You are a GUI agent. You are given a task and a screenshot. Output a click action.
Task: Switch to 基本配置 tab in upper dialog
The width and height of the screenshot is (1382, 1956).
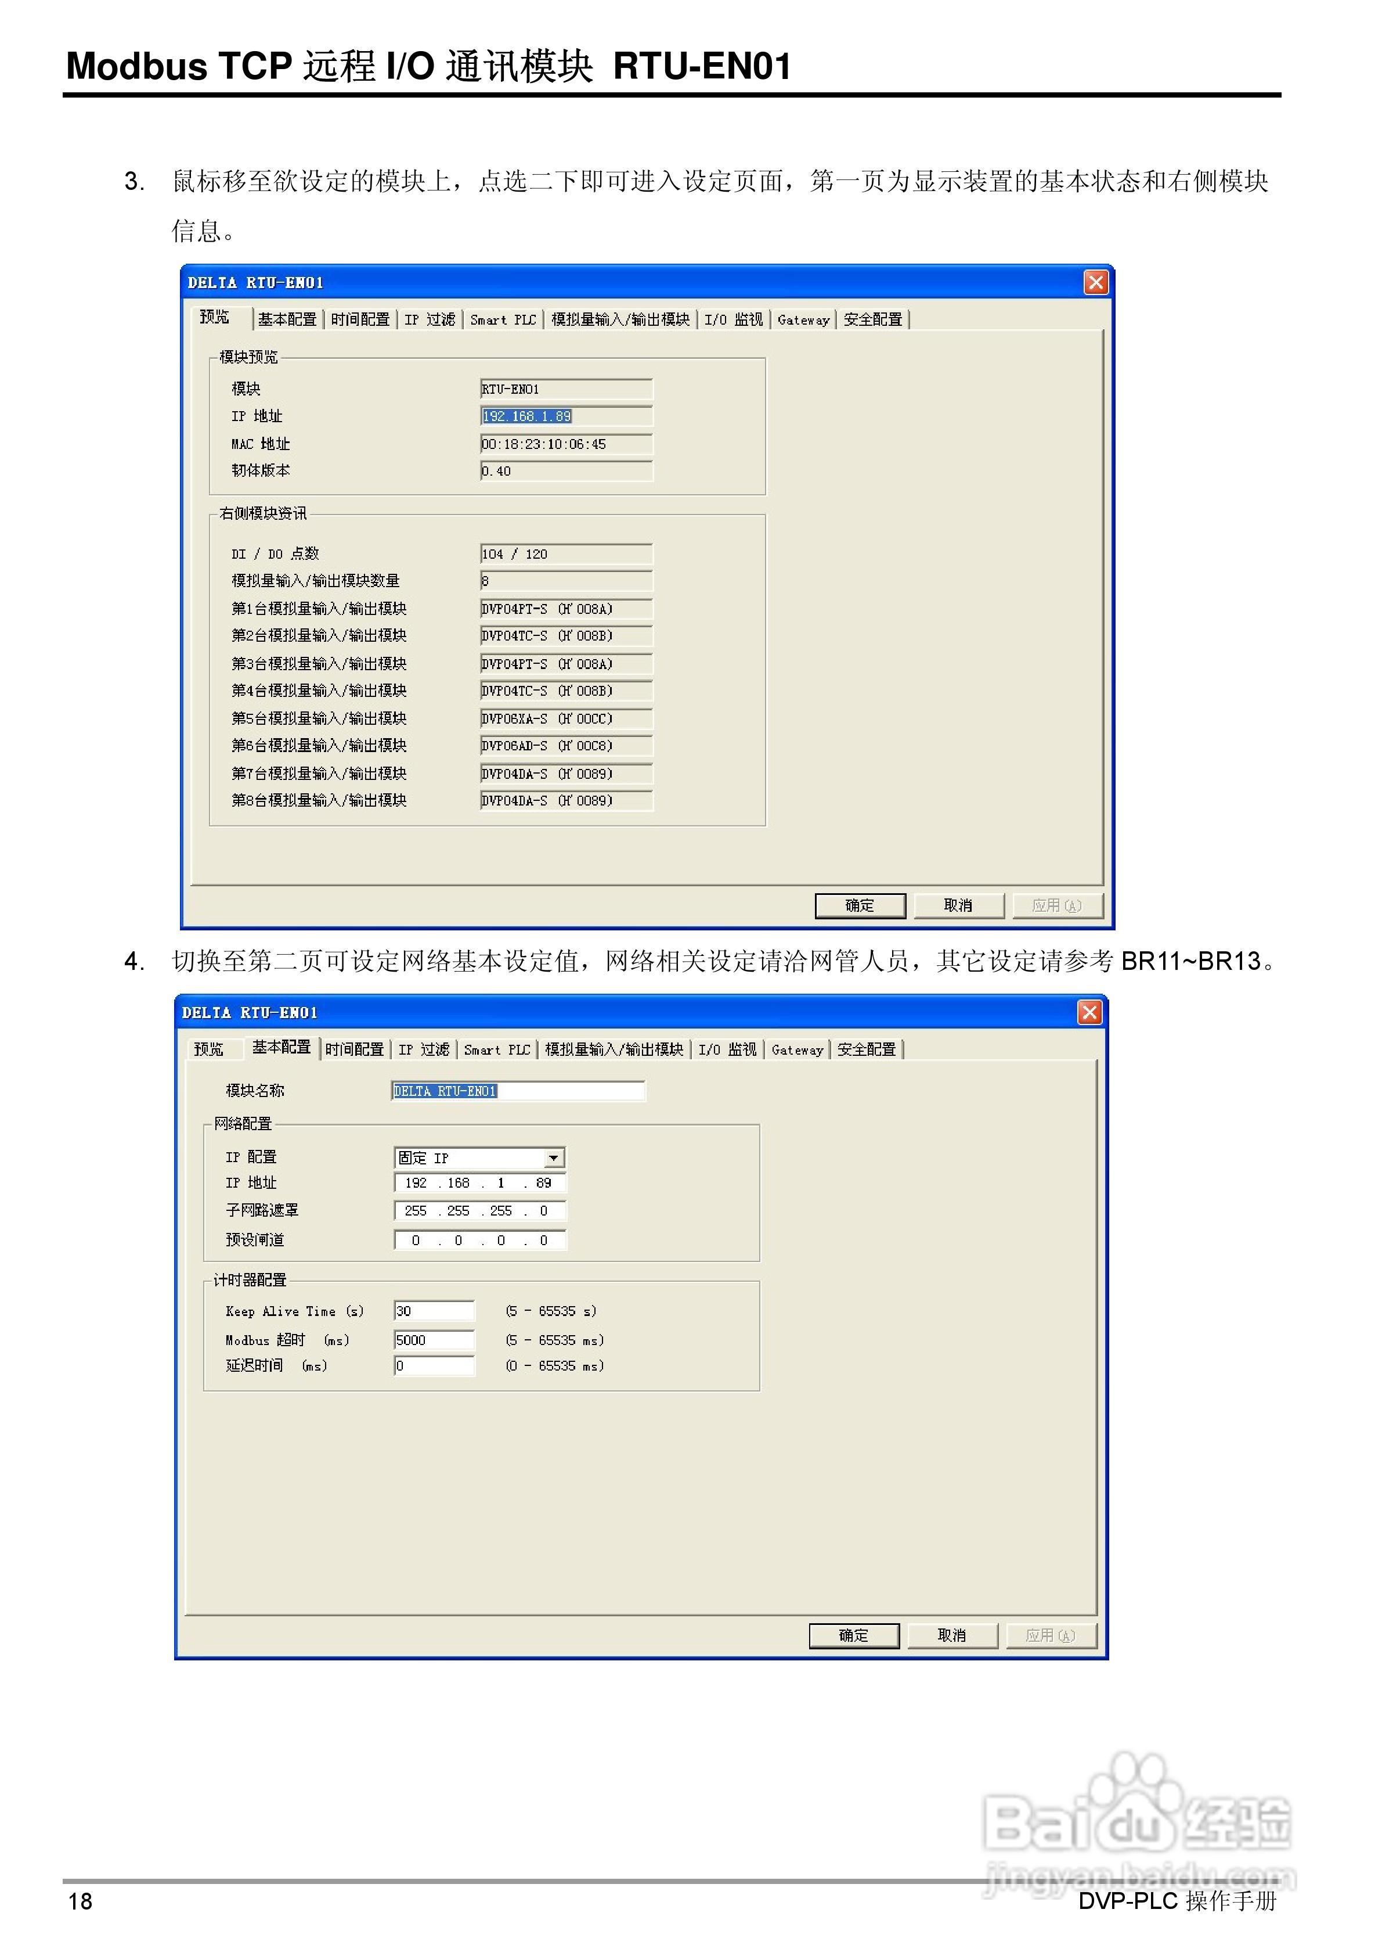(287, 319)
